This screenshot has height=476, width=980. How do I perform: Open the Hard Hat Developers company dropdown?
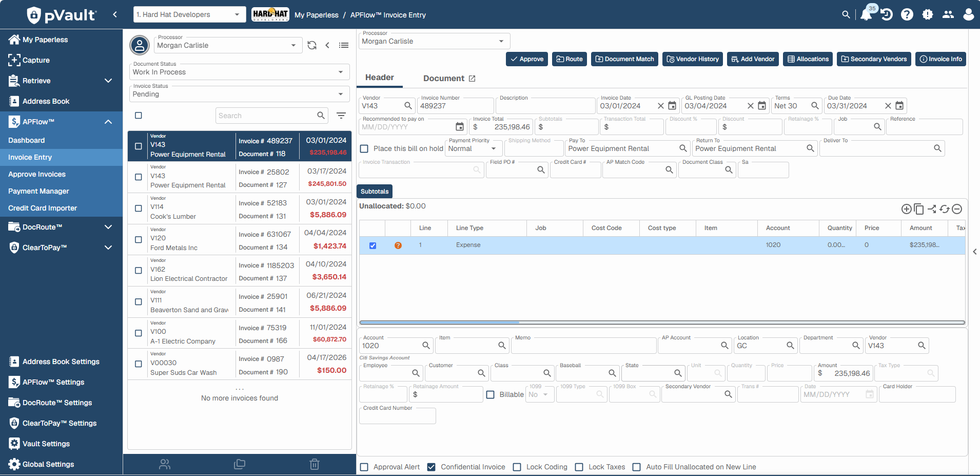tap(189, 14)
